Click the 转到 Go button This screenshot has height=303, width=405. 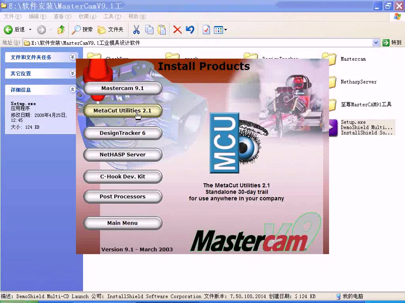click(392, 43)
